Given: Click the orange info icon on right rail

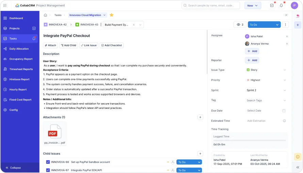Looking at the screenshot, I should [x=298, y=157].
